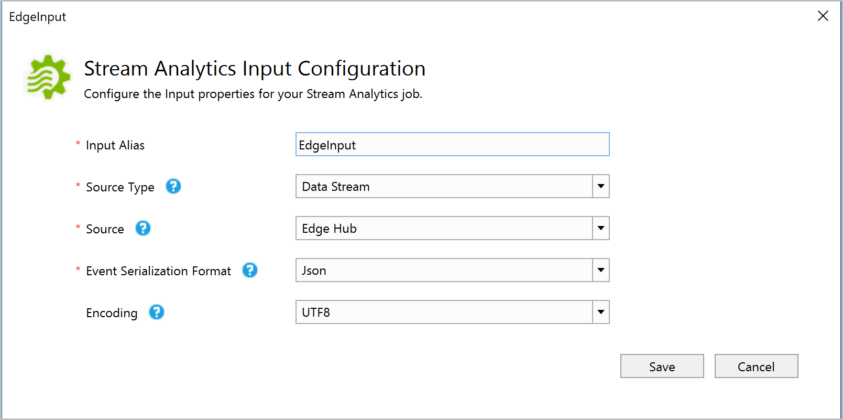Expand the Edge Hub source dropdown arrow
This screenshot has width=843, height=420.
[601, 228]
